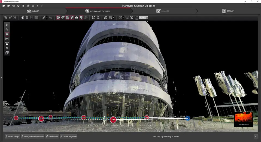The width and height of the screenshot is (261, 142).
Task: Click the Locate WayPoints button
Action: [68, 137]
